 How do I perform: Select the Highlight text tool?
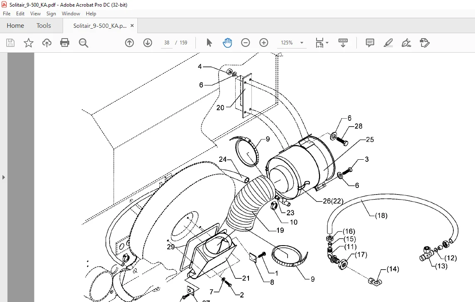click(388, 43)
